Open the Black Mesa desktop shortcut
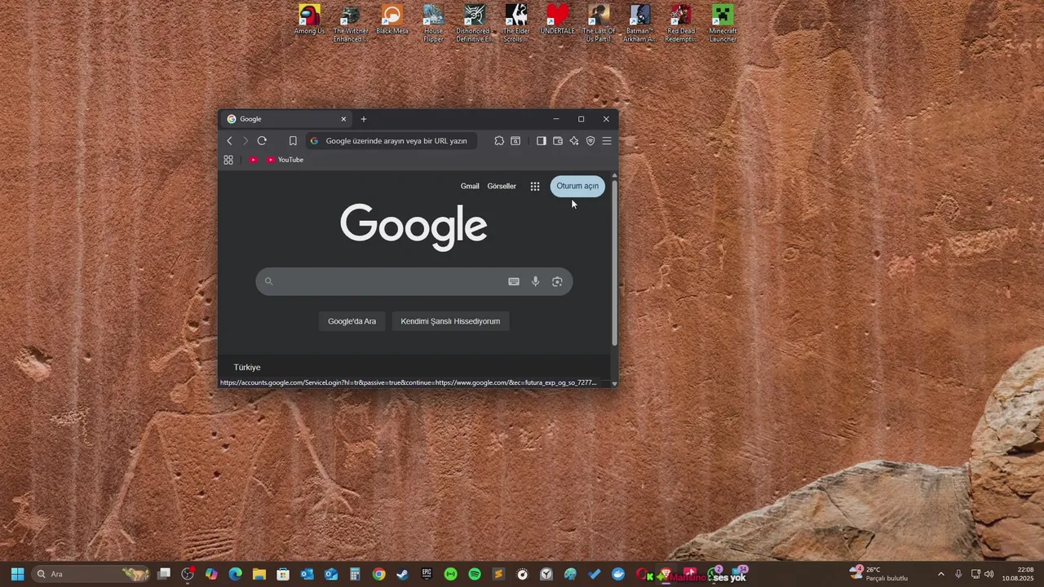Viewport: 1044px width, 587px height. pyautogui.click(x=392, y=20)
